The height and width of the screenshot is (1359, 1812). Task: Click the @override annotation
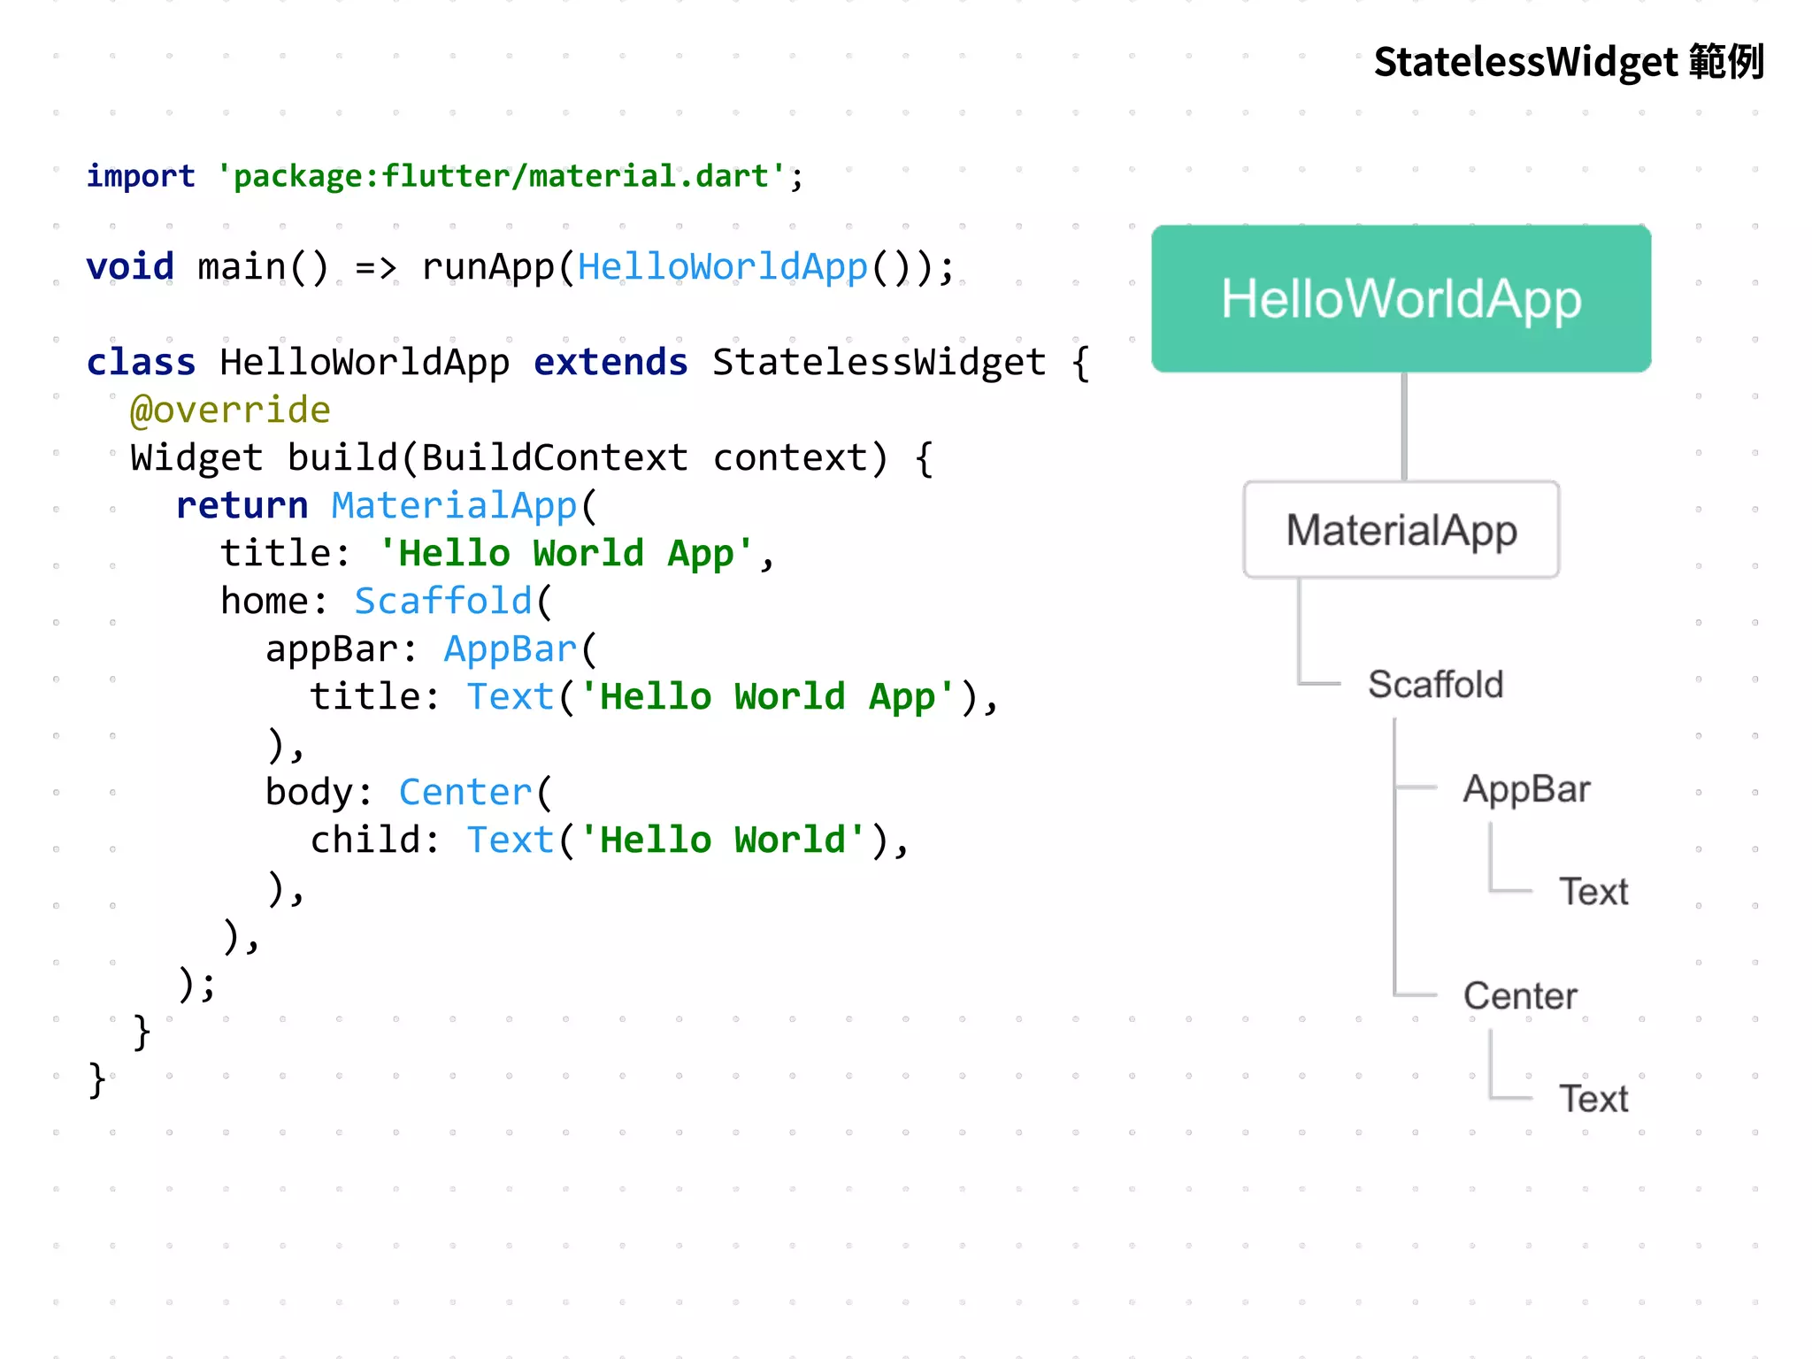pos(230,410)
